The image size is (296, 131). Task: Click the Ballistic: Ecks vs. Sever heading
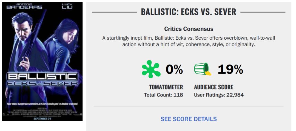point(189,12)
